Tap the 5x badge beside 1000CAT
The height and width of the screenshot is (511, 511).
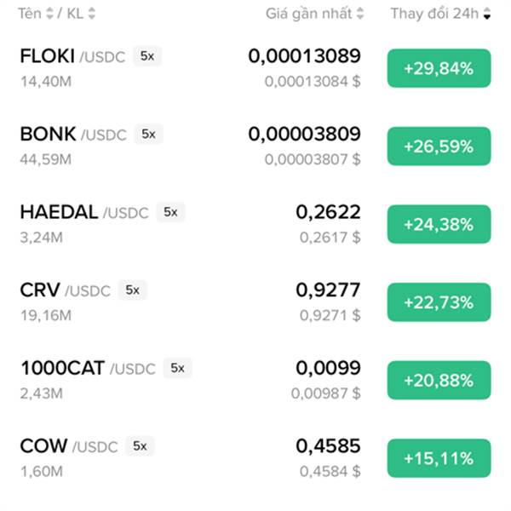tap(178, 368)
